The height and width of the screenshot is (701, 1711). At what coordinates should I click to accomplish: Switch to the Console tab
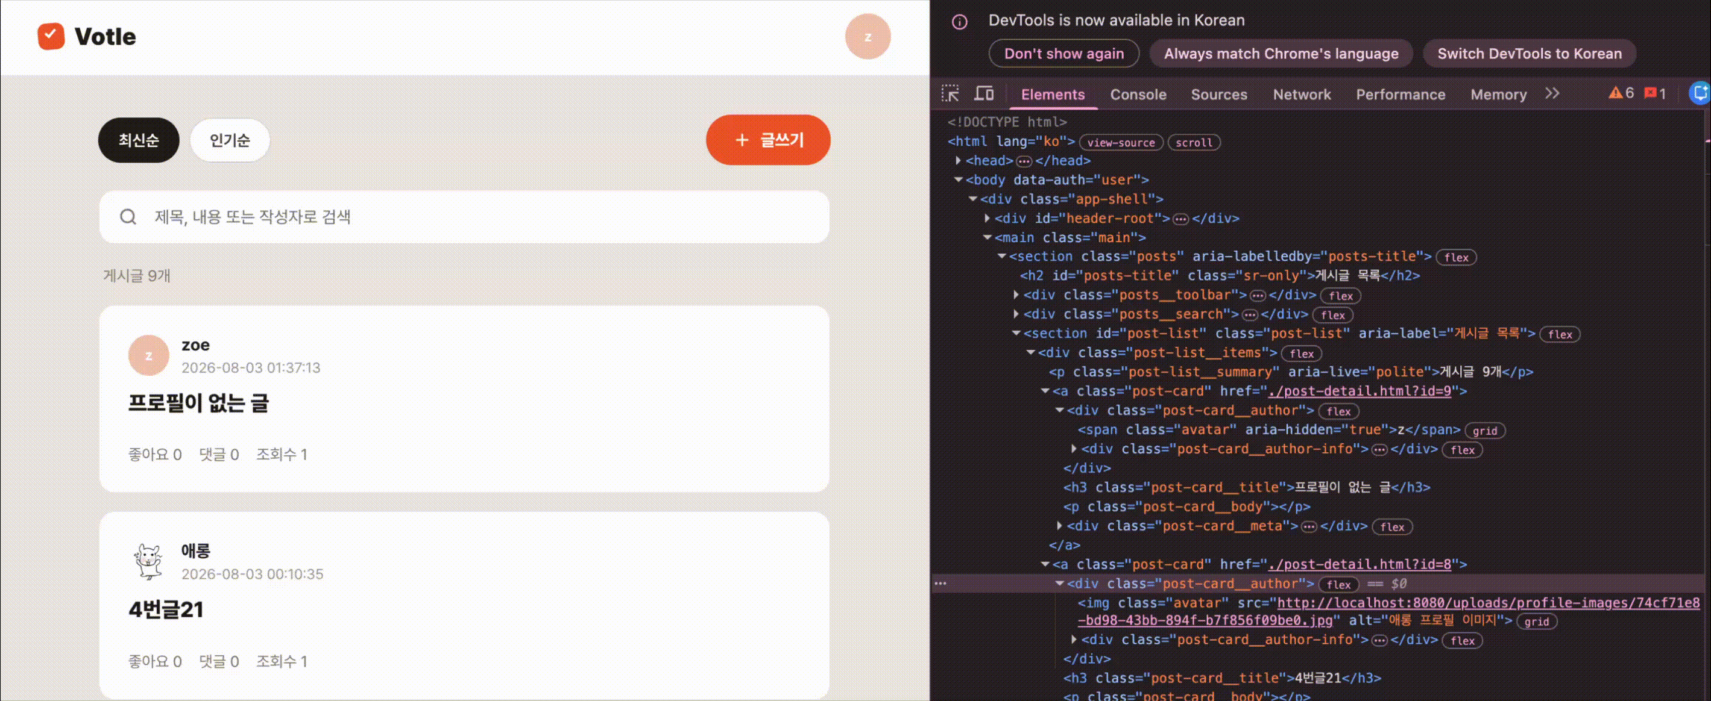[x=1138, y=94]
